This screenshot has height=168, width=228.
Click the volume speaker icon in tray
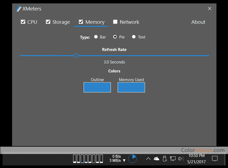pyautogui.click(x=181, y=159)
